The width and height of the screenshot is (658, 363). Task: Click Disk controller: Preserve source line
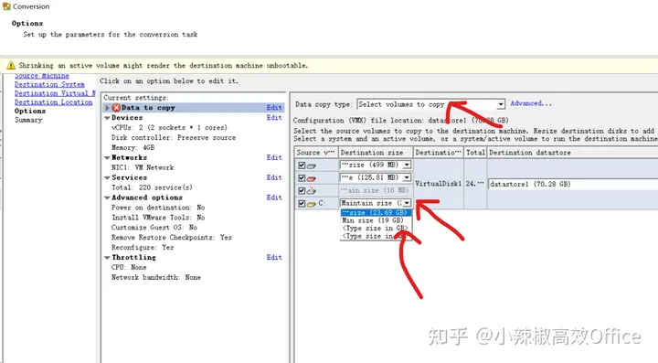(x=174, y=138)
